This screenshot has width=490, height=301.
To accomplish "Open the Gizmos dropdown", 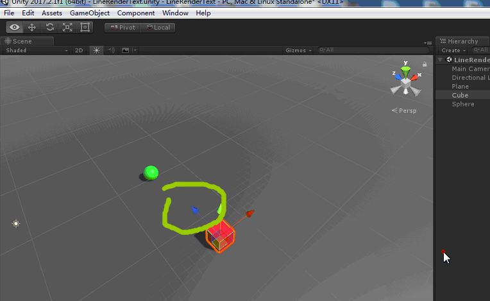I will point(298,50).
